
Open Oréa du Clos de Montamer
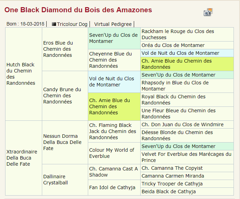(x=173, y=45)
